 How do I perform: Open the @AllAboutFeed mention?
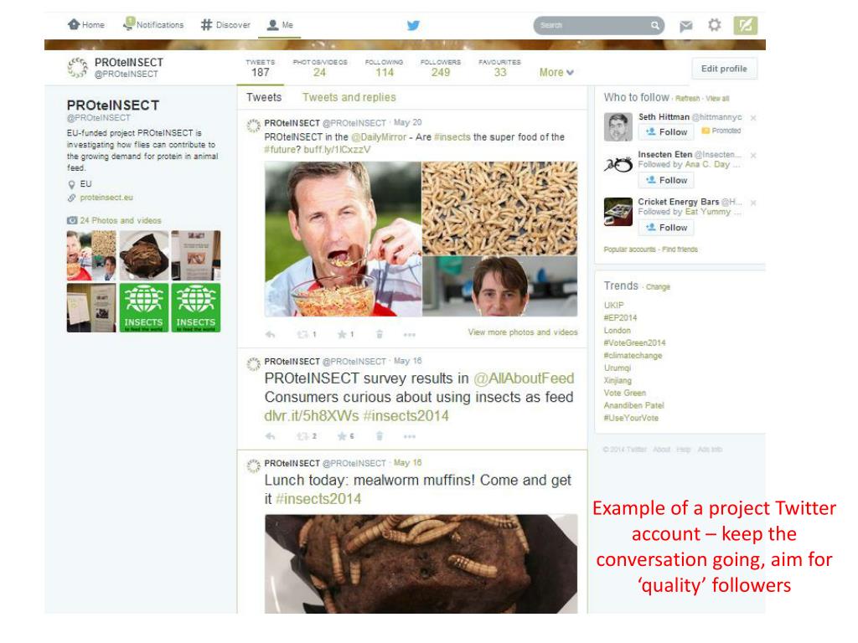pos(524,378)
